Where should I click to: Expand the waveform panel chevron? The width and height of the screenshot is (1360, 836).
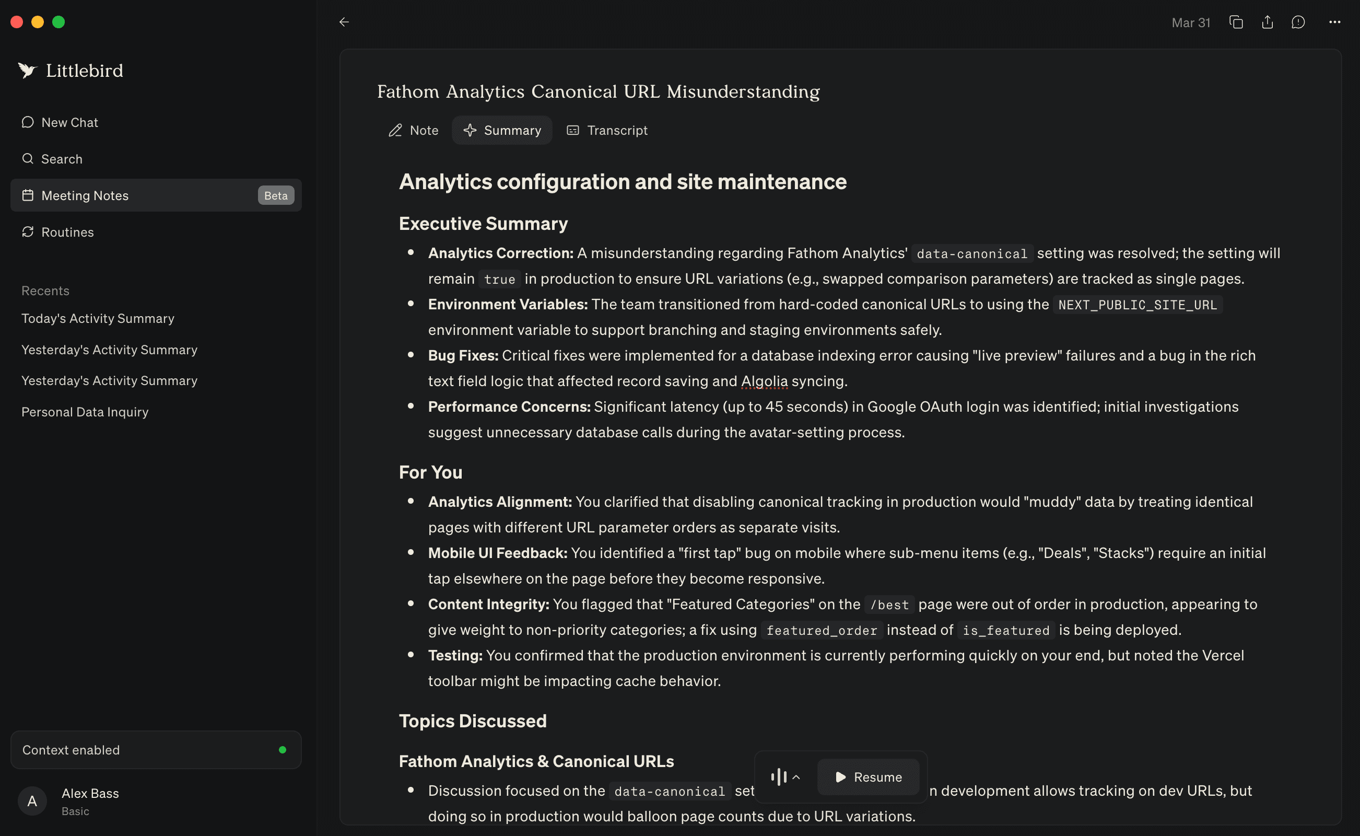[797, 777]
